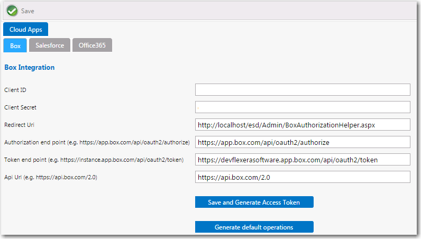This screenshot has width=421, height=239.
Task: Click the Client Secret label
Action: pyautogui.click(x=20, y=107)
